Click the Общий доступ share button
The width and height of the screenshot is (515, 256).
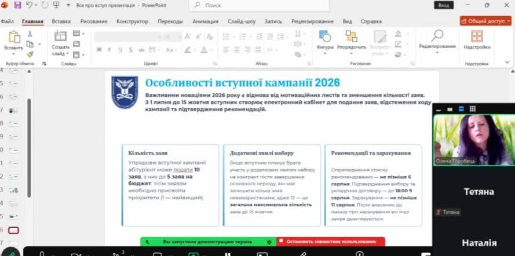point(485,21)
